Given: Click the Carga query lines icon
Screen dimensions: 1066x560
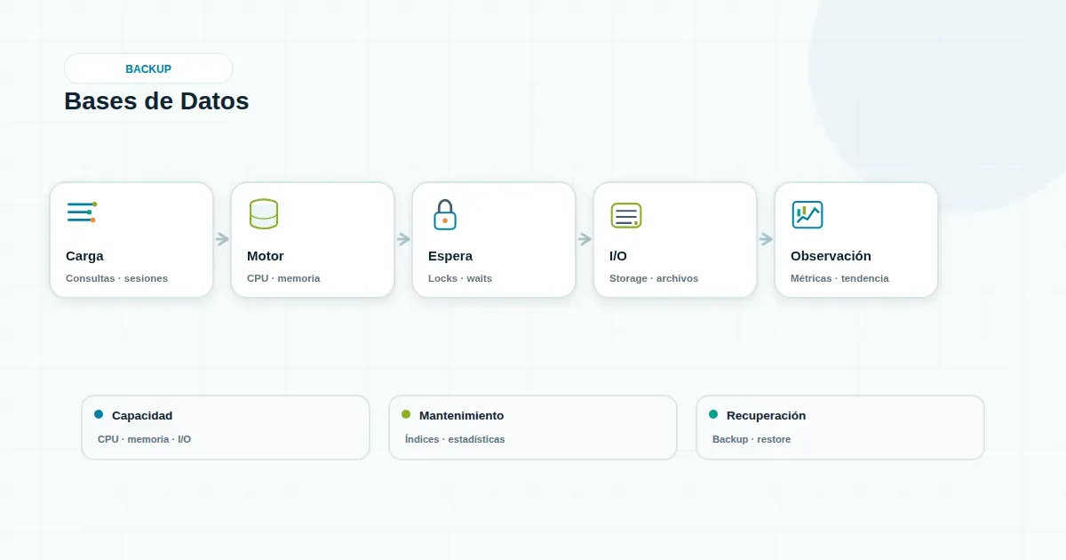Looking at the screenshot, I should [82, 213].
